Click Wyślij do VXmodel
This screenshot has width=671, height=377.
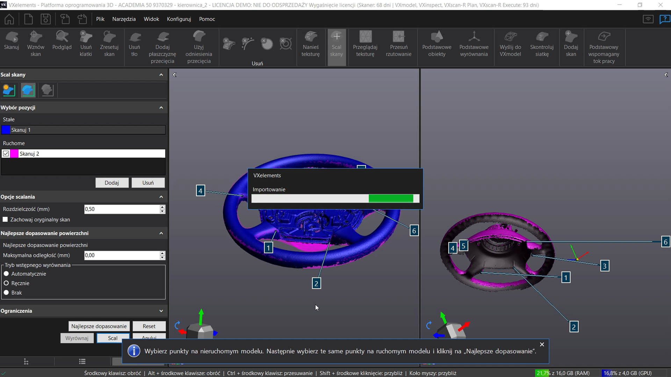point(510,44)
